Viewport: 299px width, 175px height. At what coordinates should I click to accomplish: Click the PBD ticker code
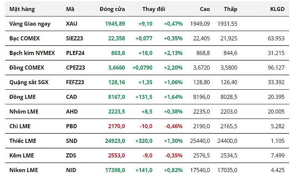pyautogui.click(x=71, y=126)
